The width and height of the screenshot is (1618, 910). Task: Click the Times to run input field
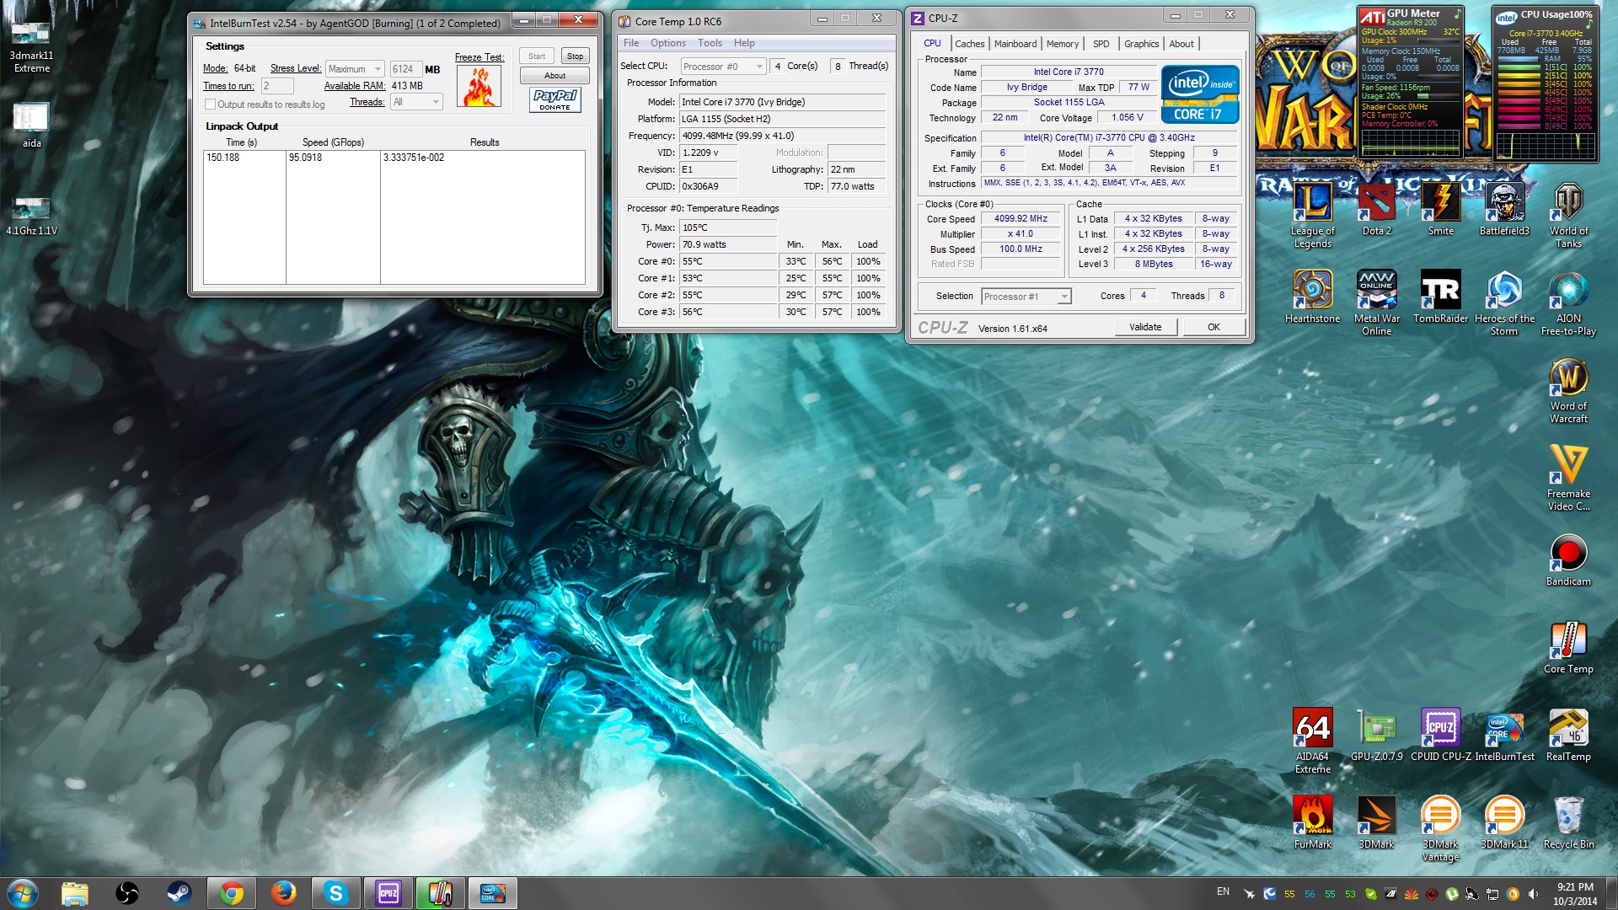[276, 86]
